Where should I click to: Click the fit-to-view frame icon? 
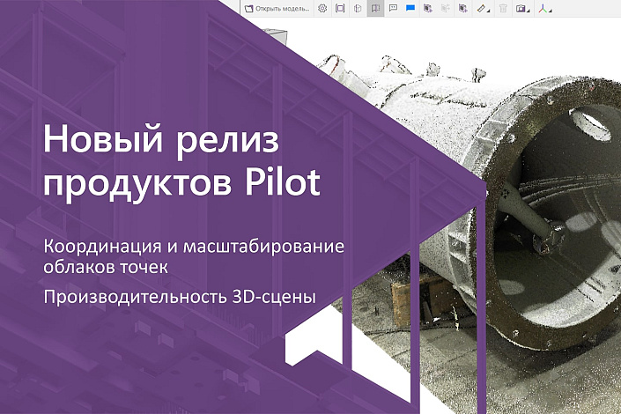(x=340, y=9)
